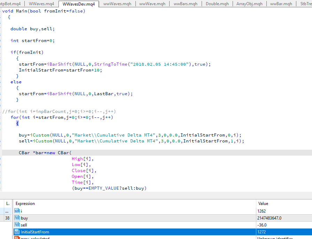
Task: Click the value 1272 for InitialStartFrom
Action: point(262,232)
